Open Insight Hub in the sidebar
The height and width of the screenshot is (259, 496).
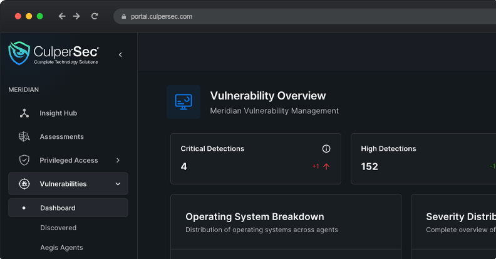[x=68, y=113]
